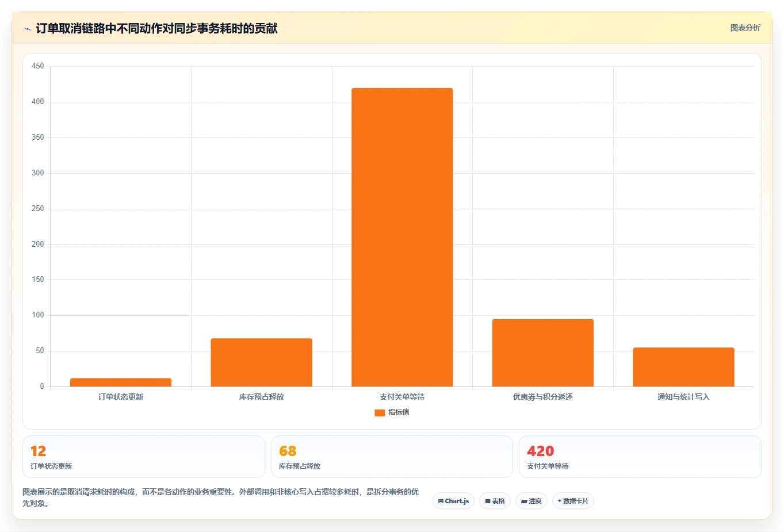
Task: Click the 200 y-axis tick label
Action: 38,244
